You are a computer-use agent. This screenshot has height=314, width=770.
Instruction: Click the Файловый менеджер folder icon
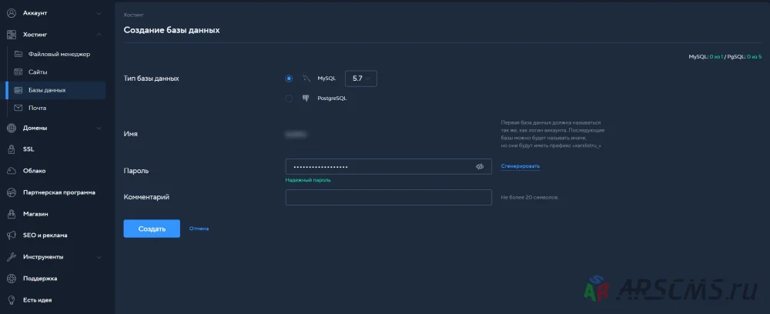18,54
